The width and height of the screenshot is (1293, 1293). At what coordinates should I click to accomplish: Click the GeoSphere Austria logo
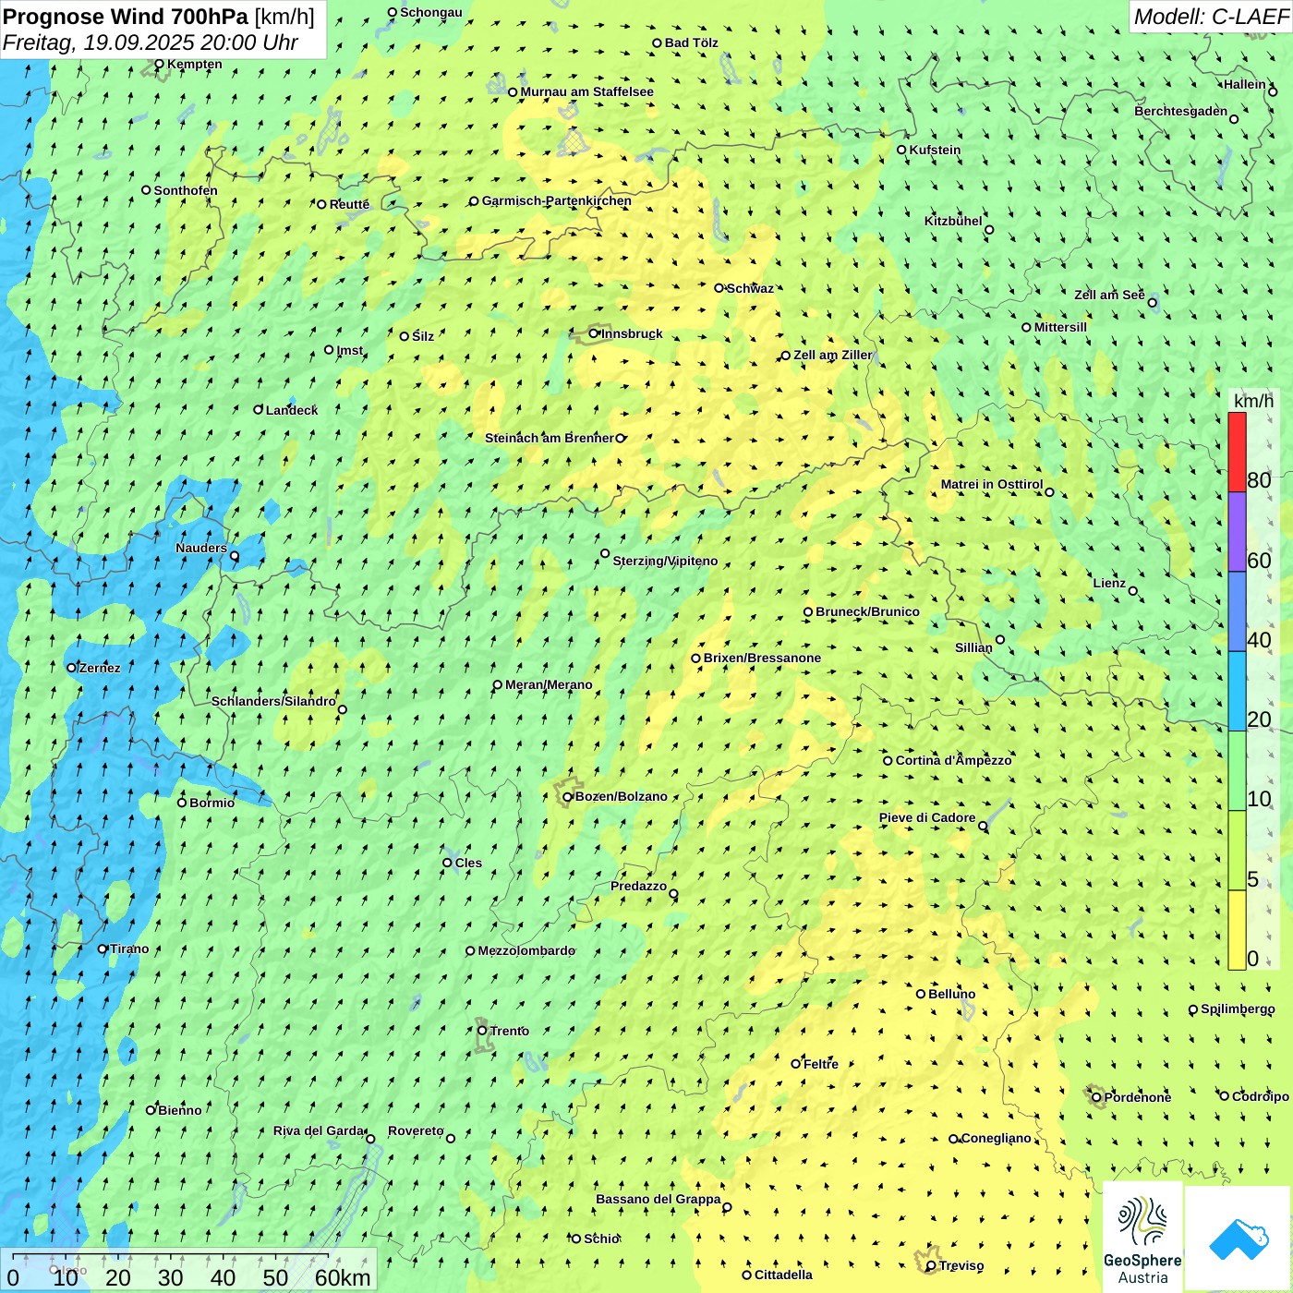point(1142,1239)
